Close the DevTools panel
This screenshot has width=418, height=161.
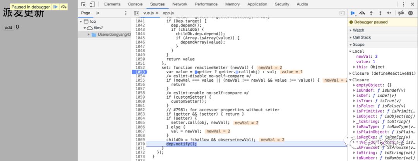[412, 4]
